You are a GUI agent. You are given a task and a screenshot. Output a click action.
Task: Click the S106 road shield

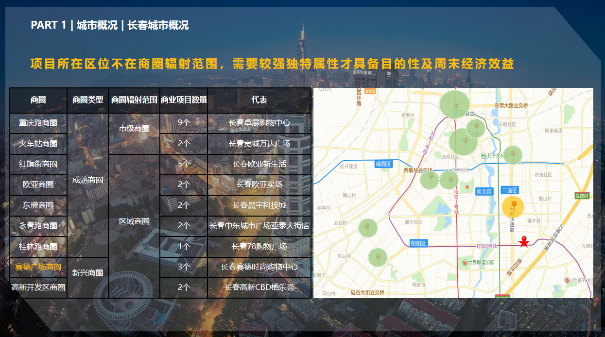pyautogui.click(x=370, y=91)
